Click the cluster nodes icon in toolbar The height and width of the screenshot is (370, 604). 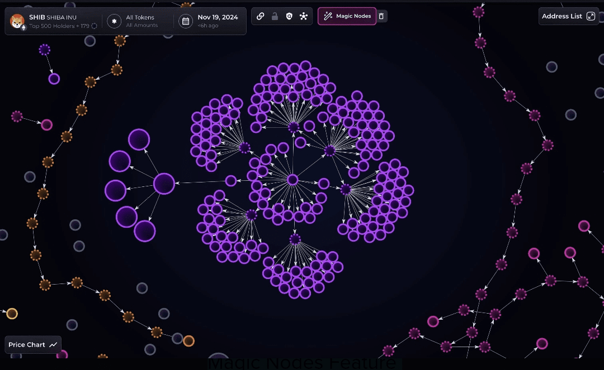(304, 16)
